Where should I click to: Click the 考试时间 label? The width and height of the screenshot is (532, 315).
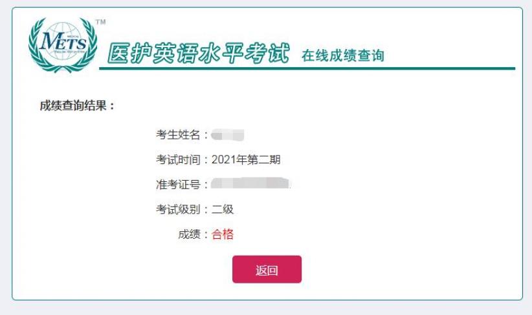pyautogui.click(x=178, y=159)
